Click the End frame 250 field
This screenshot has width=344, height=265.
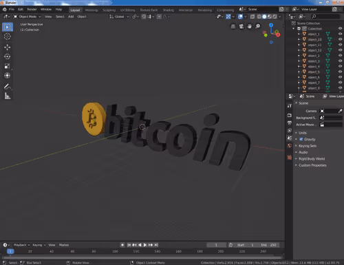click(269, 245)
